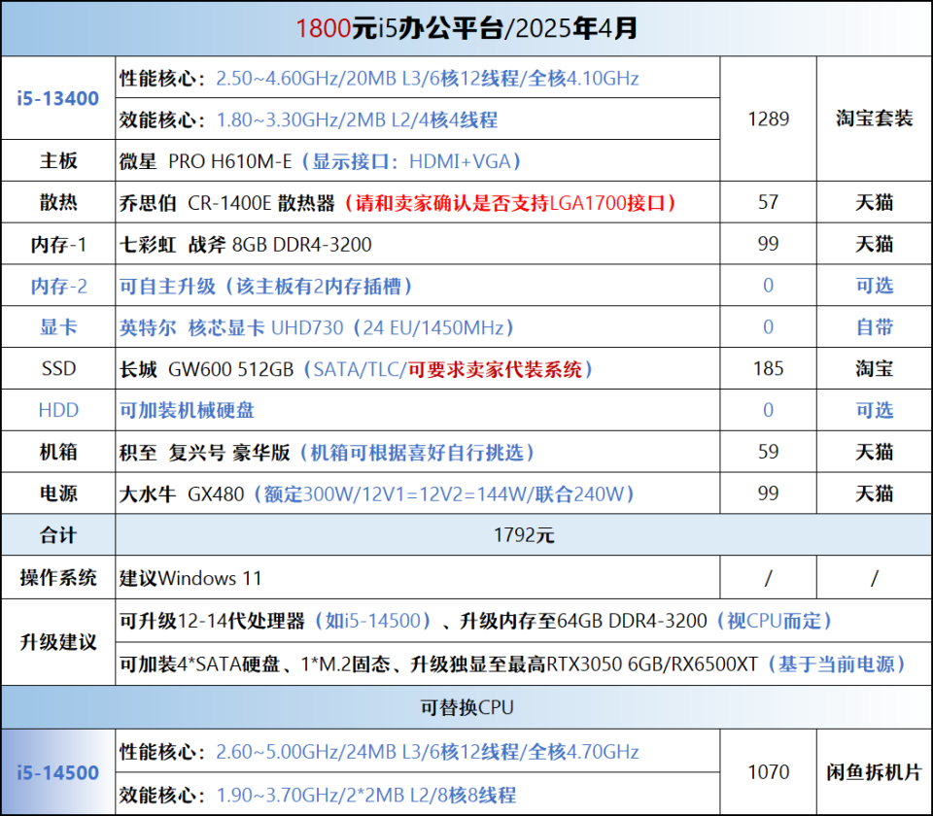933x816 pixels.
Task: Select the price "185" cell
Action: pos(768,369)
